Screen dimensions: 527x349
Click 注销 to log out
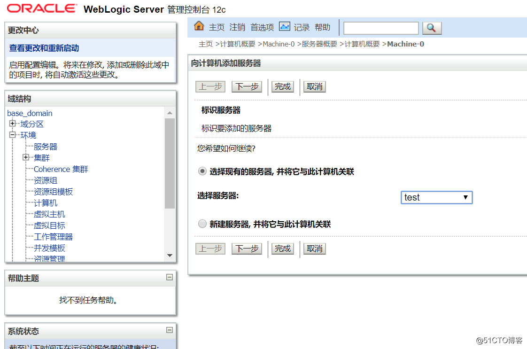[237, 27]
